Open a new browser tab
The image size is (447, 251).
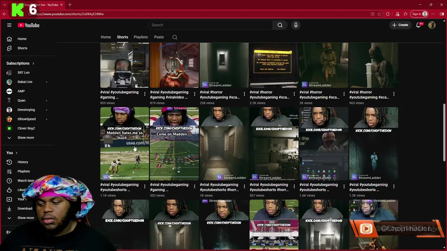coord(70,5)
